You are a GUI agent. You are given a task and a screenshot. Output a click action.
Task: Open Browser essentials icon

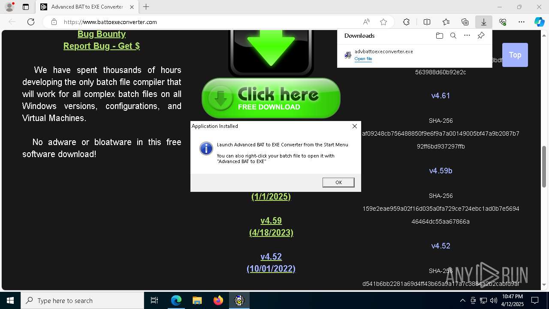coord(503,22)
